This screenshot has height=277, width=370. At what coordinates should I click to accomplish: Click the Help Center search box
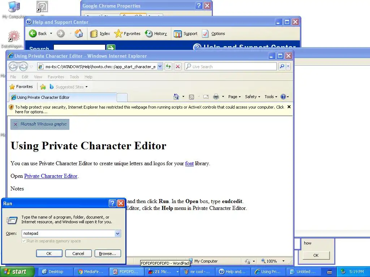tap(79, 48)
